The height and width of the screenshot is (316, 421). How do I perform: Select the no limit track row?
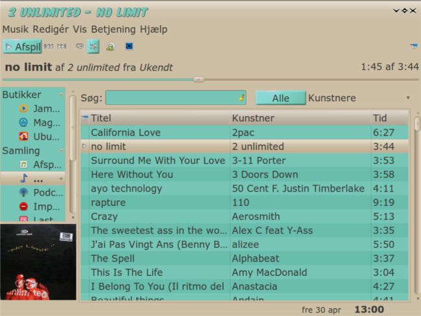tap(244, 146)
